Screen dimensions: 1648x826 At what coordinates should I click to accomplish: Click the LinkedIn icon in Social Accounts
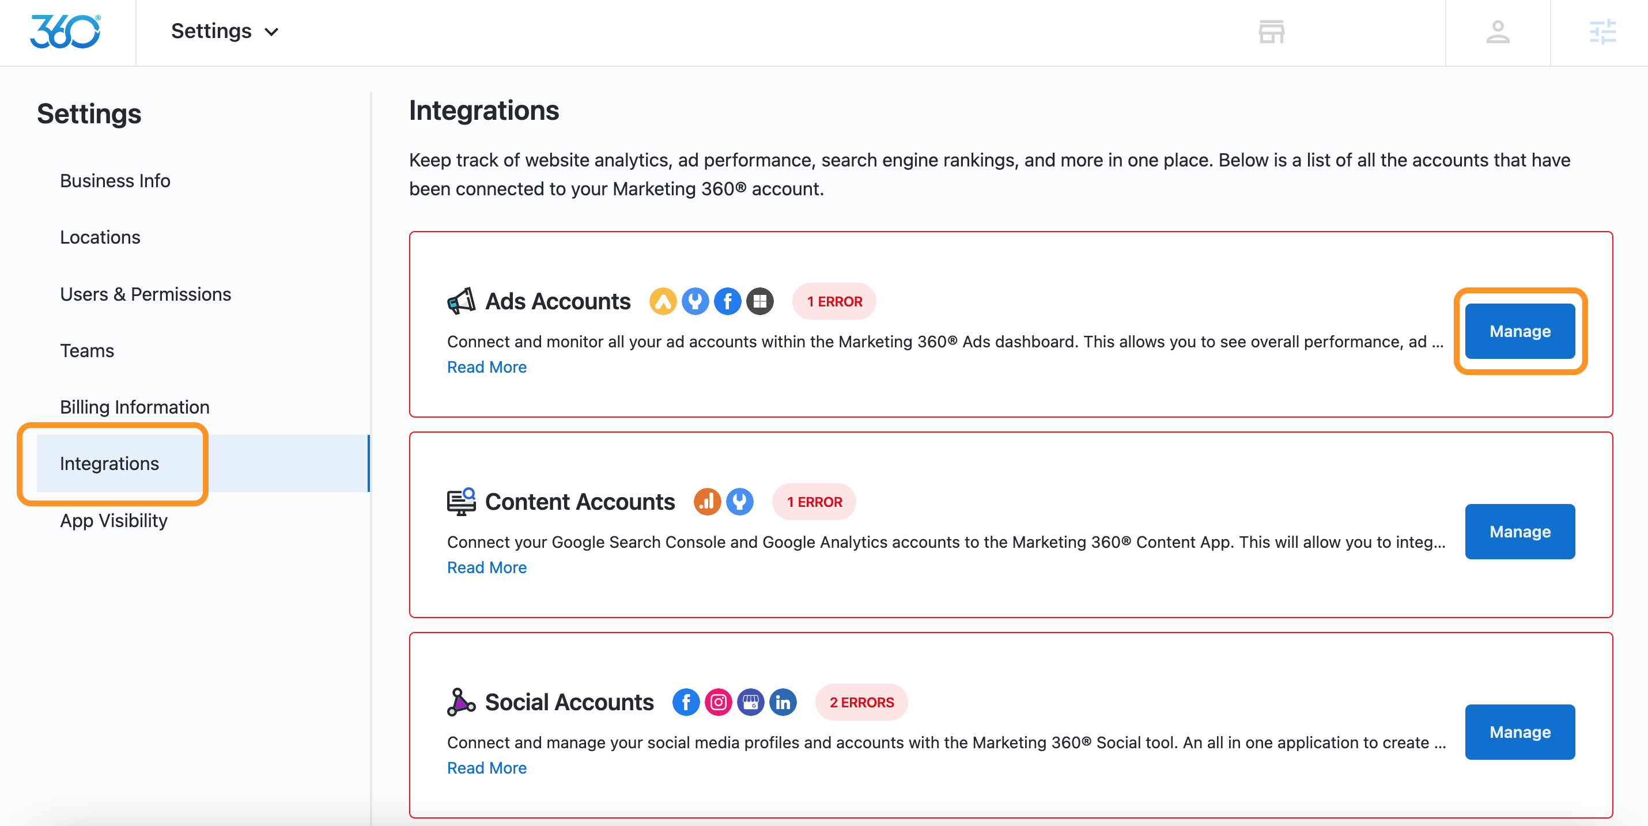pyautogui.click(x=783, y=702)
